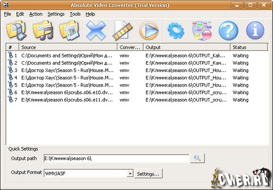This screenshot has height=190, width=273.
Task: Browse output path with magnifier icon
Action: [197, 158]
